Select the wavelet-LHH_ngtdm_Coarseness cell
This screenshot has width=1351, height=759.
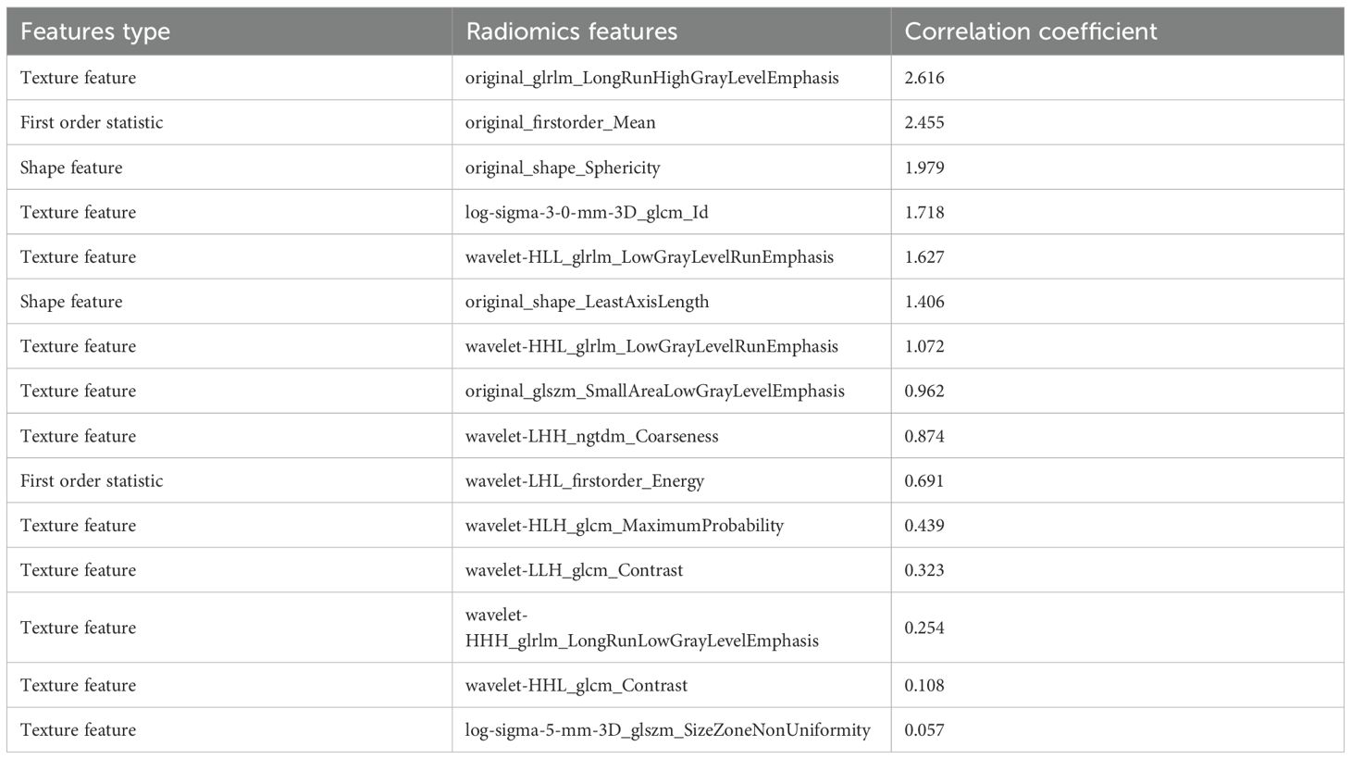[591, 436]
